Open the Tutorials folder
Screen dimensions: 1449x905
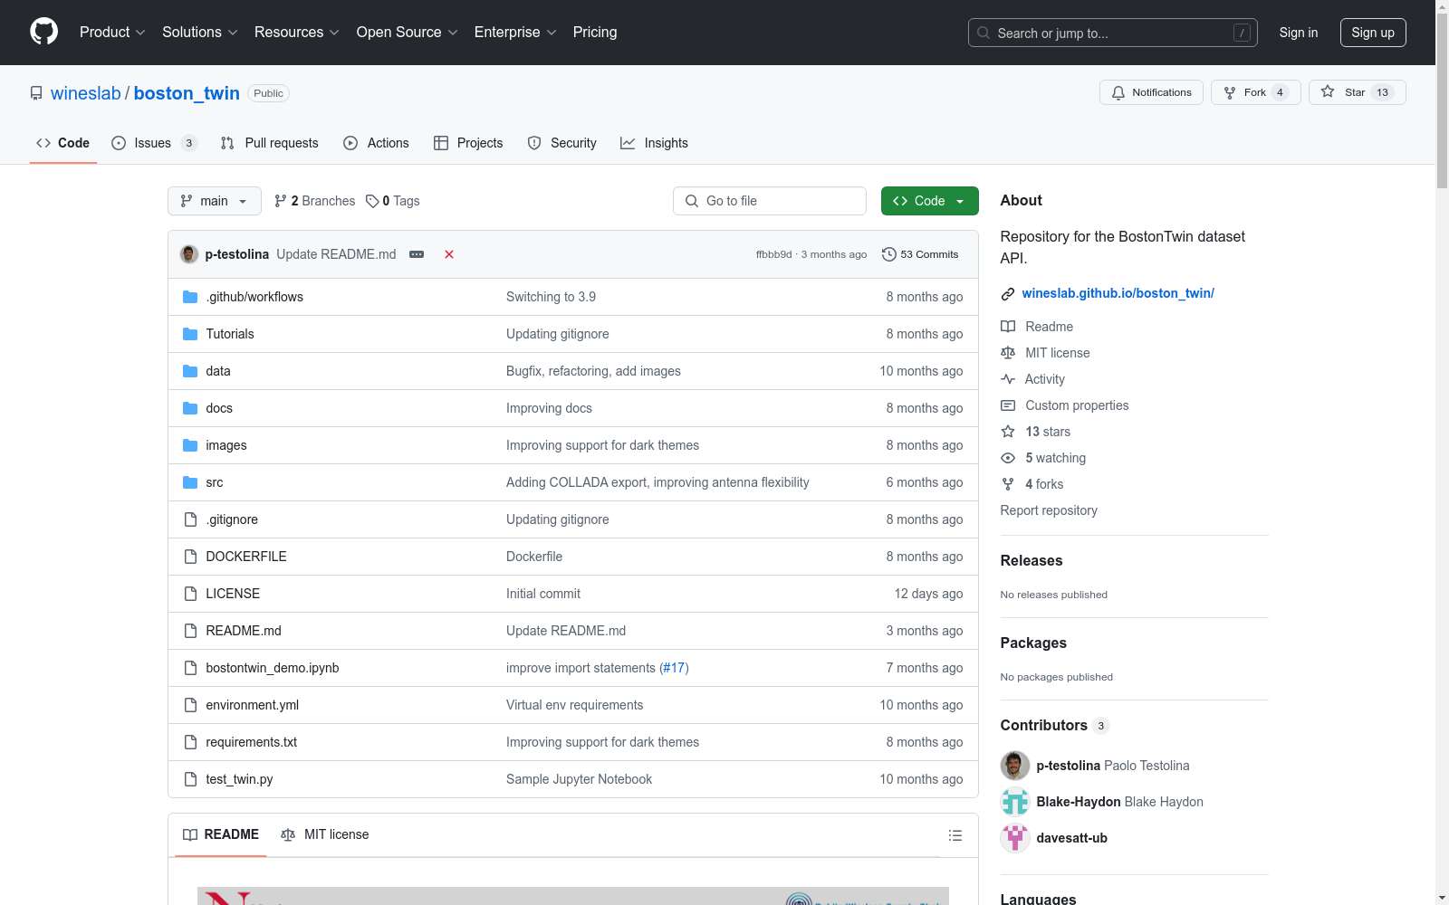[x=230, y=334]
